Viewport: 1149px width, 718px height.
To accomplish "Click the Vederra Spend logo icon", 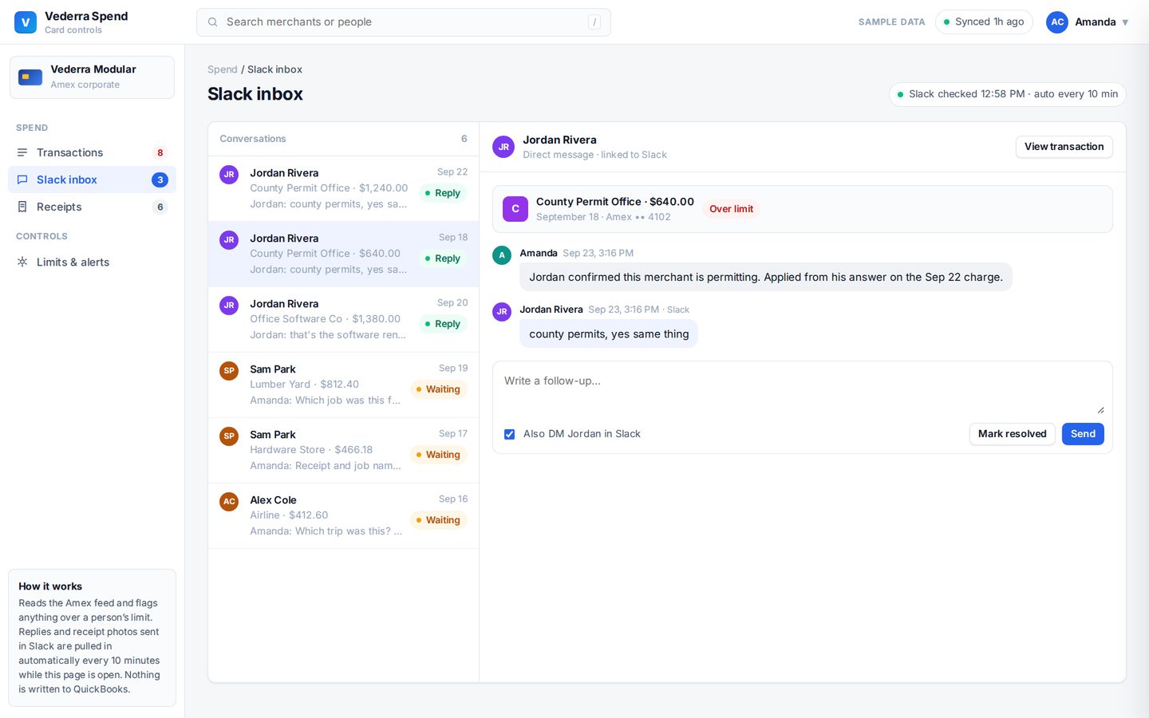I will [x=26, y=22].
